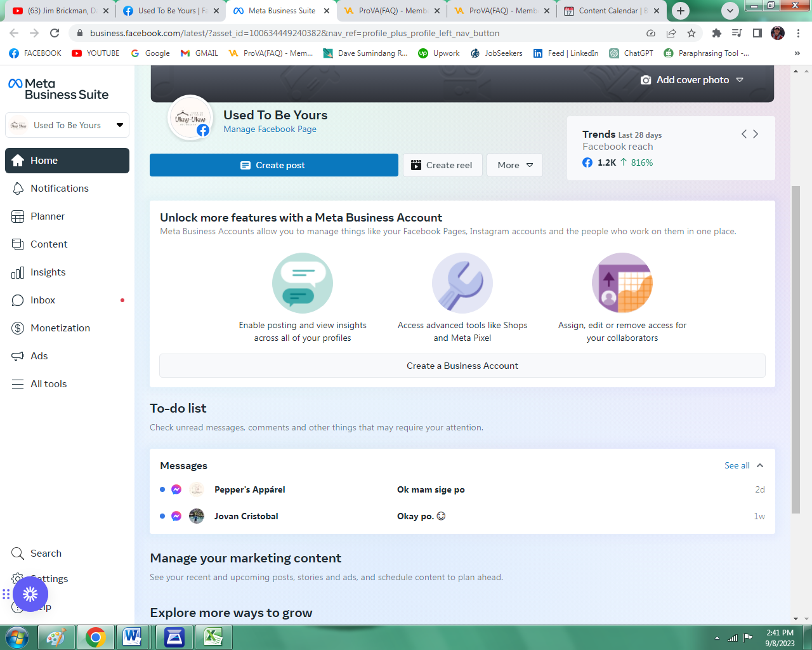812x650 pixels.
Task: Switch to the Used To Be Yours Facebook tab
Action: 171,11
